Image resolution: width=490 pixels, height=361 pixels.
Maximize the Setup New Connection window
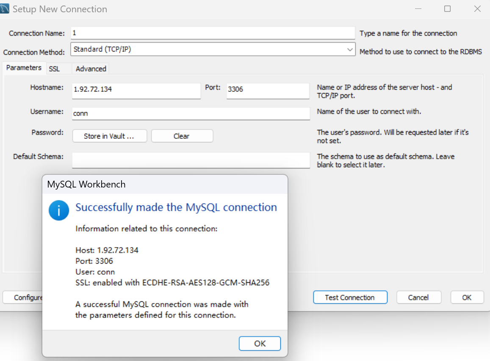click(x=448, y=9)
